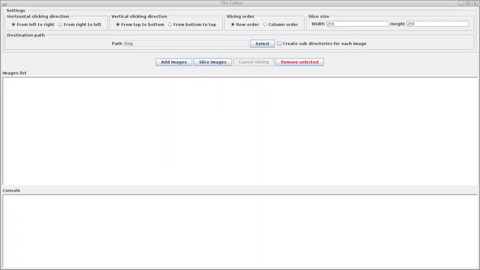Select the Java coffee cup title bar icon
This screenshot has width=480, height=270.
coord(4,3)
